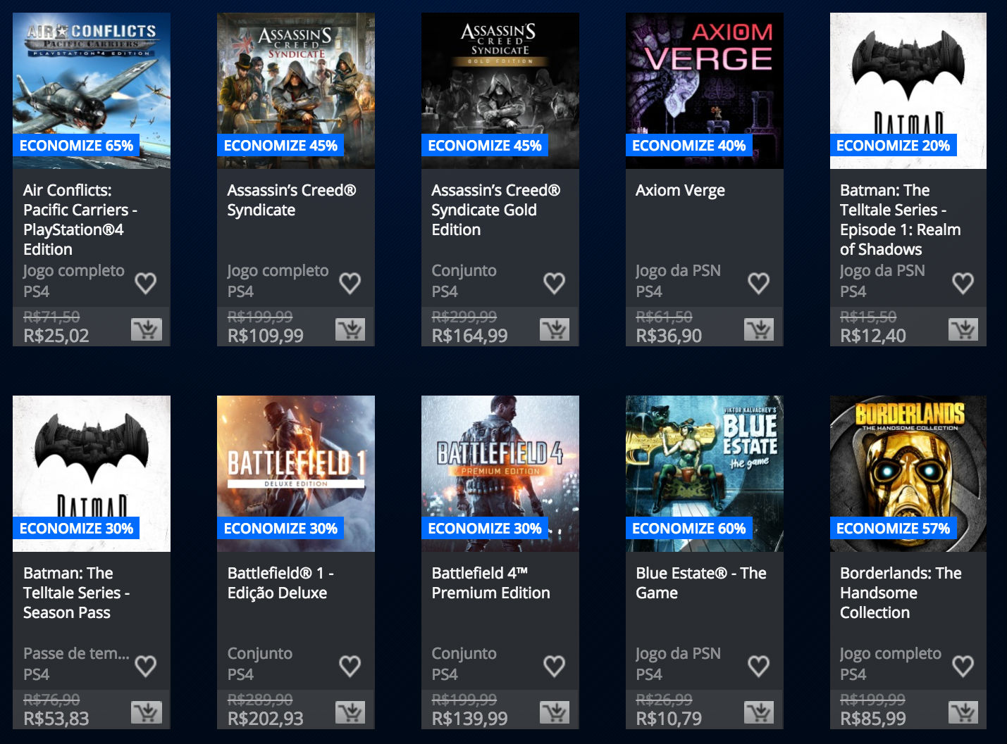
Task: Click the R$36,90 price text
Action: coord(669,336)
